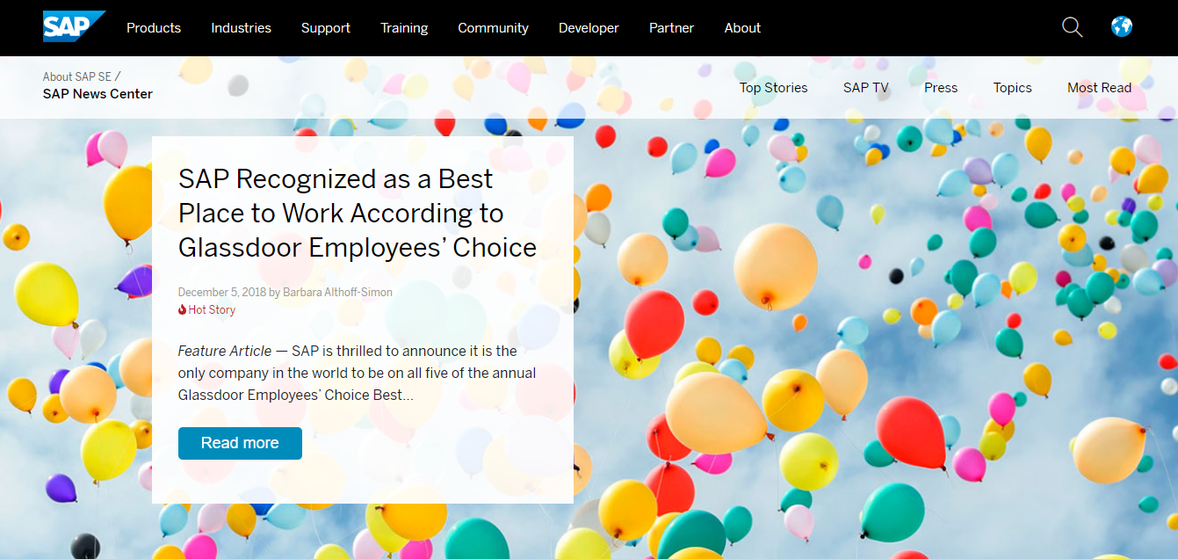
Task: Open the Community menu
Action: click(493, 28)
